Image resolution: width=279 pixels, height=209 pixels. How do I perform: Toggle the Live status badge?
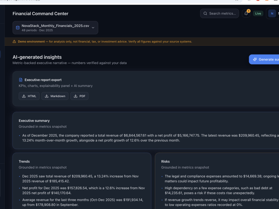point(258,13)
